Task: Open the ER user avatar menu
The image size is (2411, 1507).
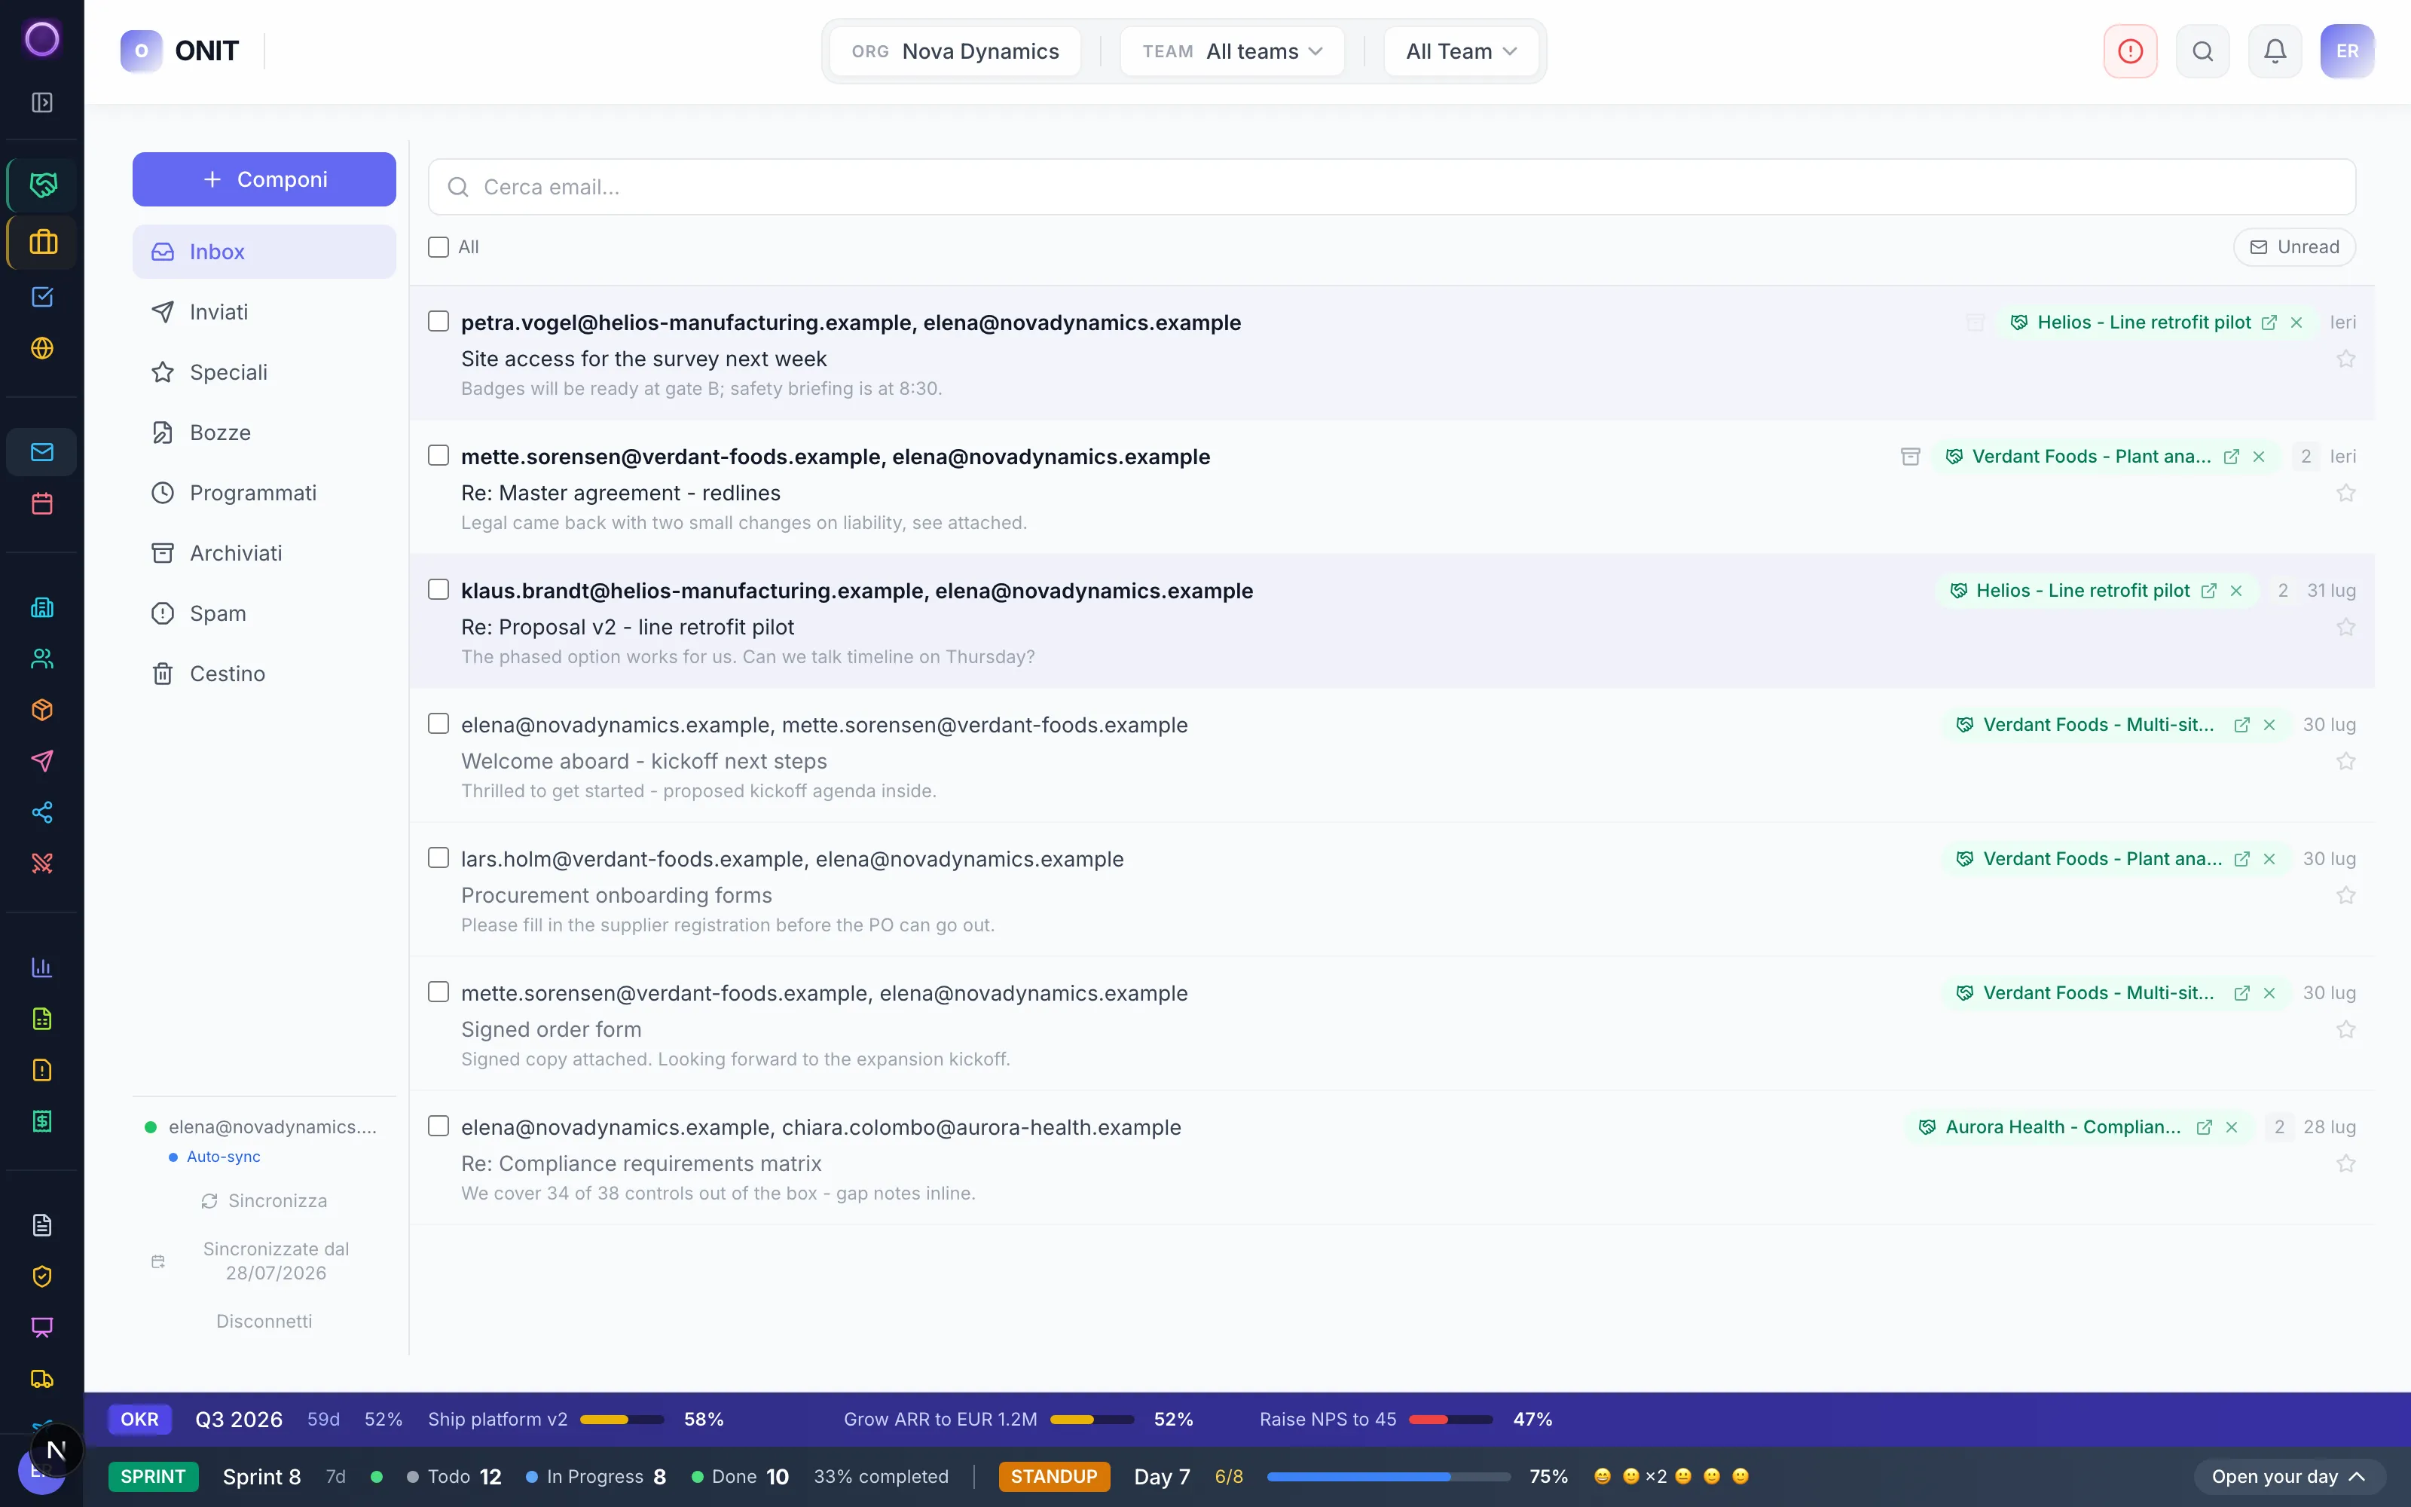Action: pyautogui.click(x=2347, y=50)
